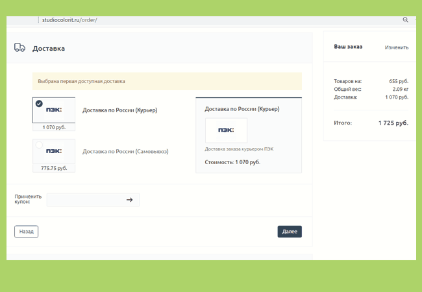This screenshot has height=292, width=422.
Task: Click the "Доставка" section heading
Action: coord(49,49)
